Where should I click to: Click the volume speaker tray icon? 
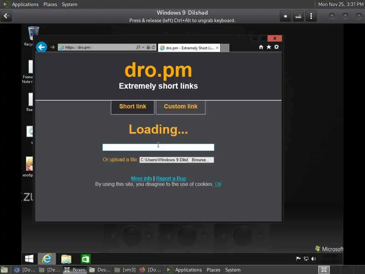[314, 259]
